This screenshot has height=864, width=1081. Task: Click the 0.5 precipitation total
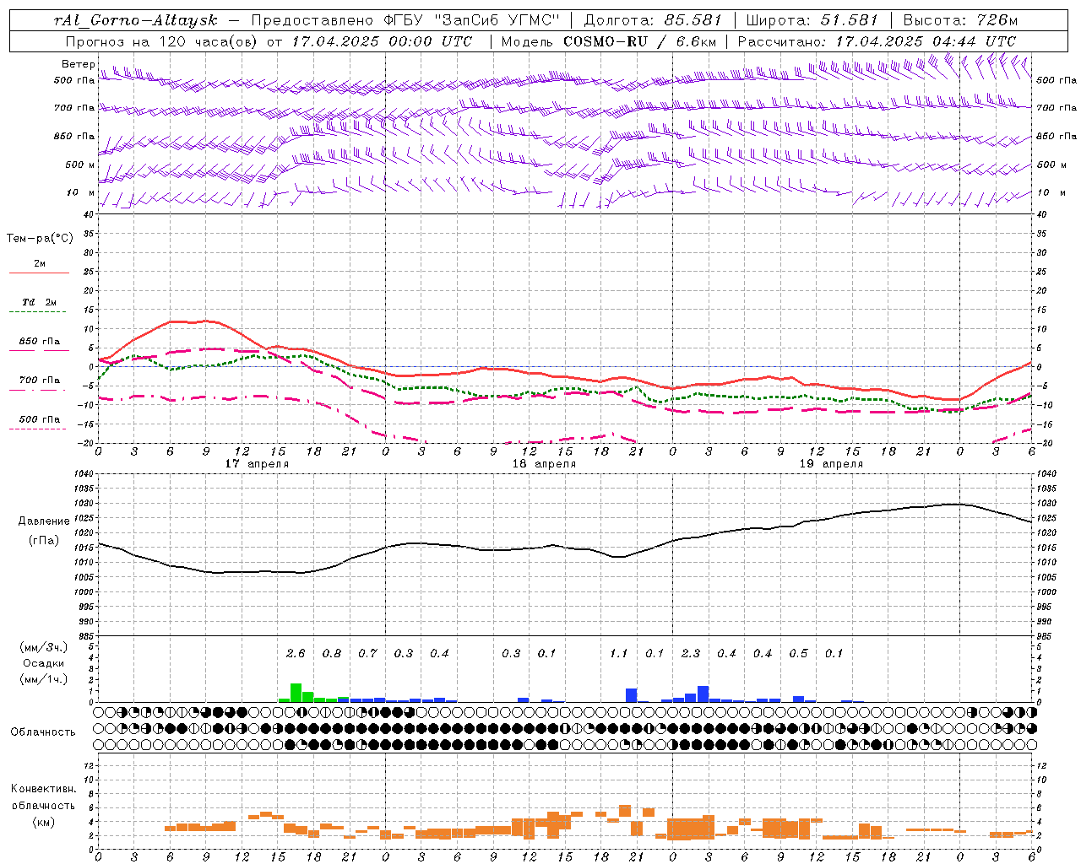[798, 653]
